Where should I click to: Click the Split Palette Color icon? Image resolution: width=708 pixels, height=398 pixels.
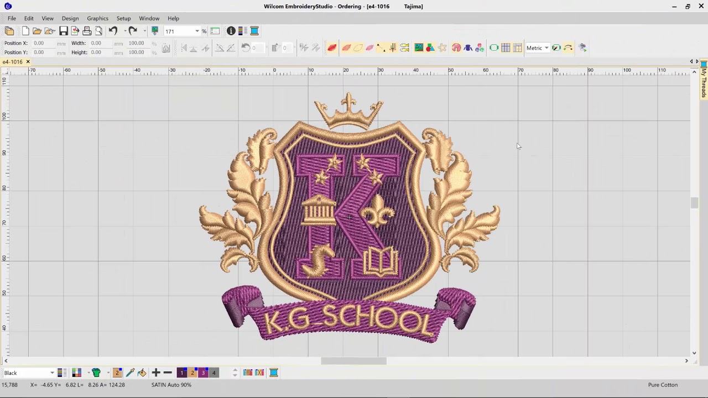point(248,373)
